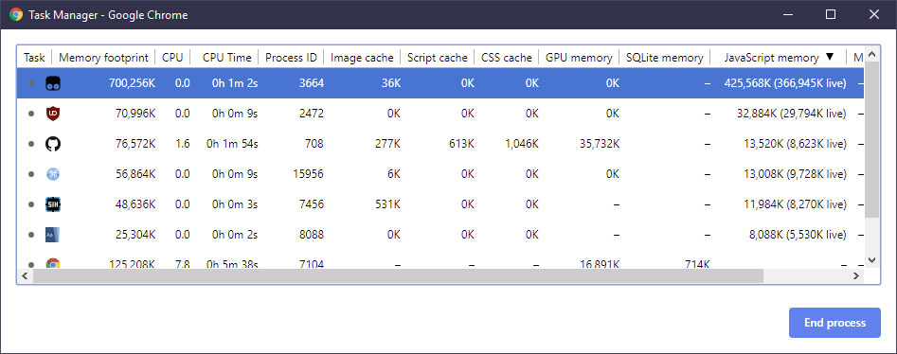Sort by CPU Time column header
897x354 pixels.
(x=226, y=57)
